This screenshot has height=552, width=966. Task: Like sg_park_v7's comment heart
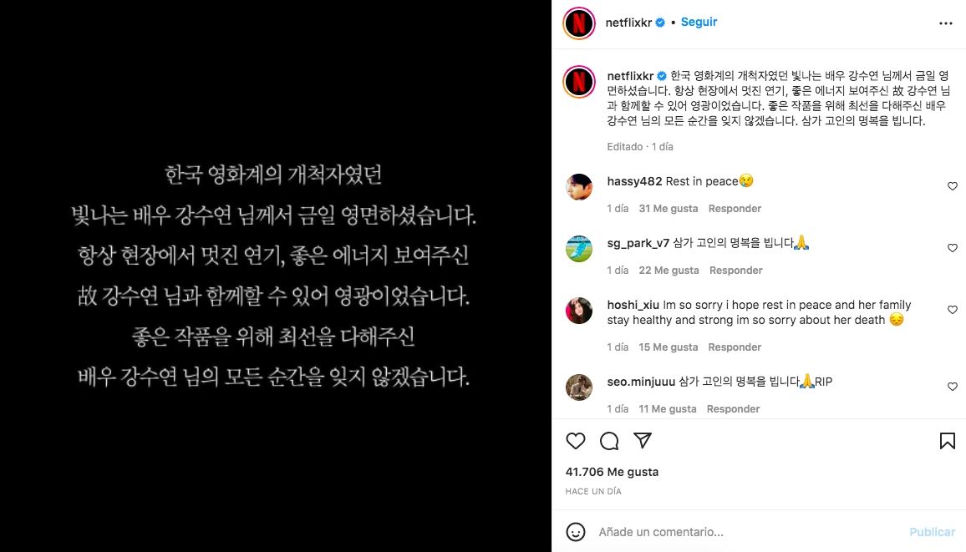click(x=953, y=247)
